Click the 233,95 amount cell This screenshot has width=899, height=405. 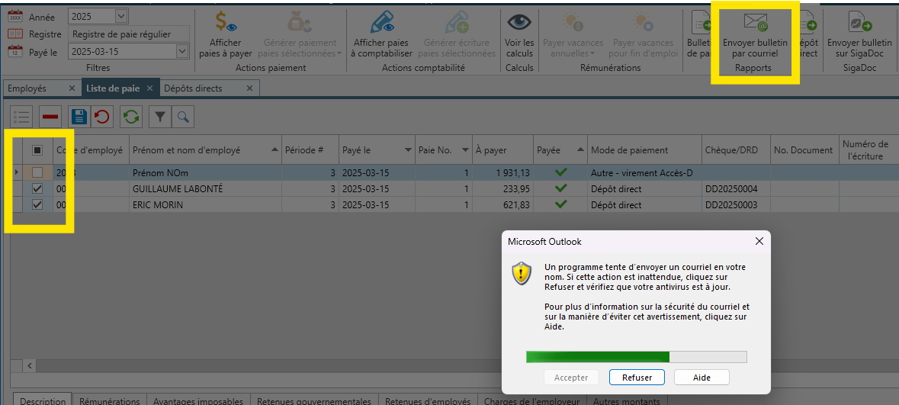point(502,188)
